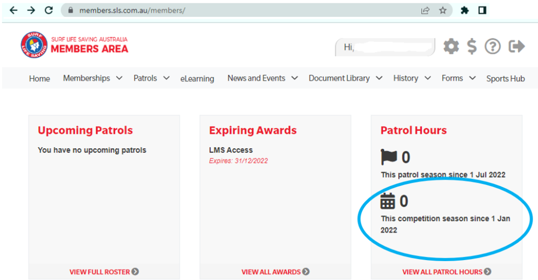Click the Patrol Hours heading
The height and width of the screenshot is (280, 538).
(x=413, y=130)
